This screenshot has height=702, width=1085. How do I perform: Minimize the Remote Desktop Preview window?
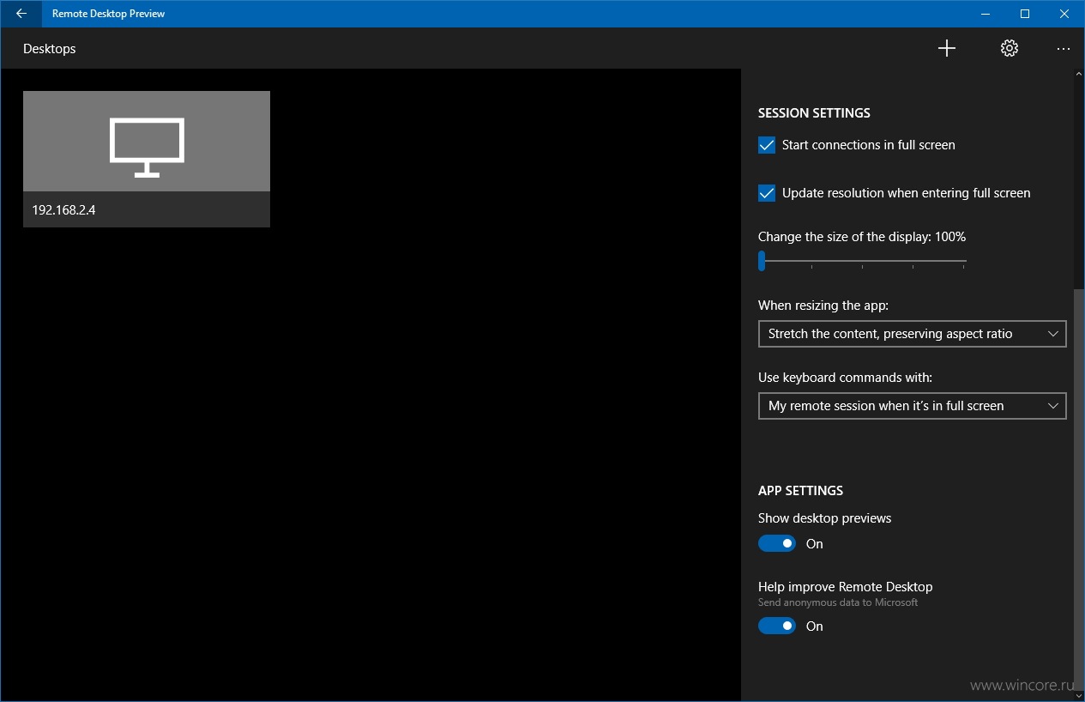click(986, 14)
